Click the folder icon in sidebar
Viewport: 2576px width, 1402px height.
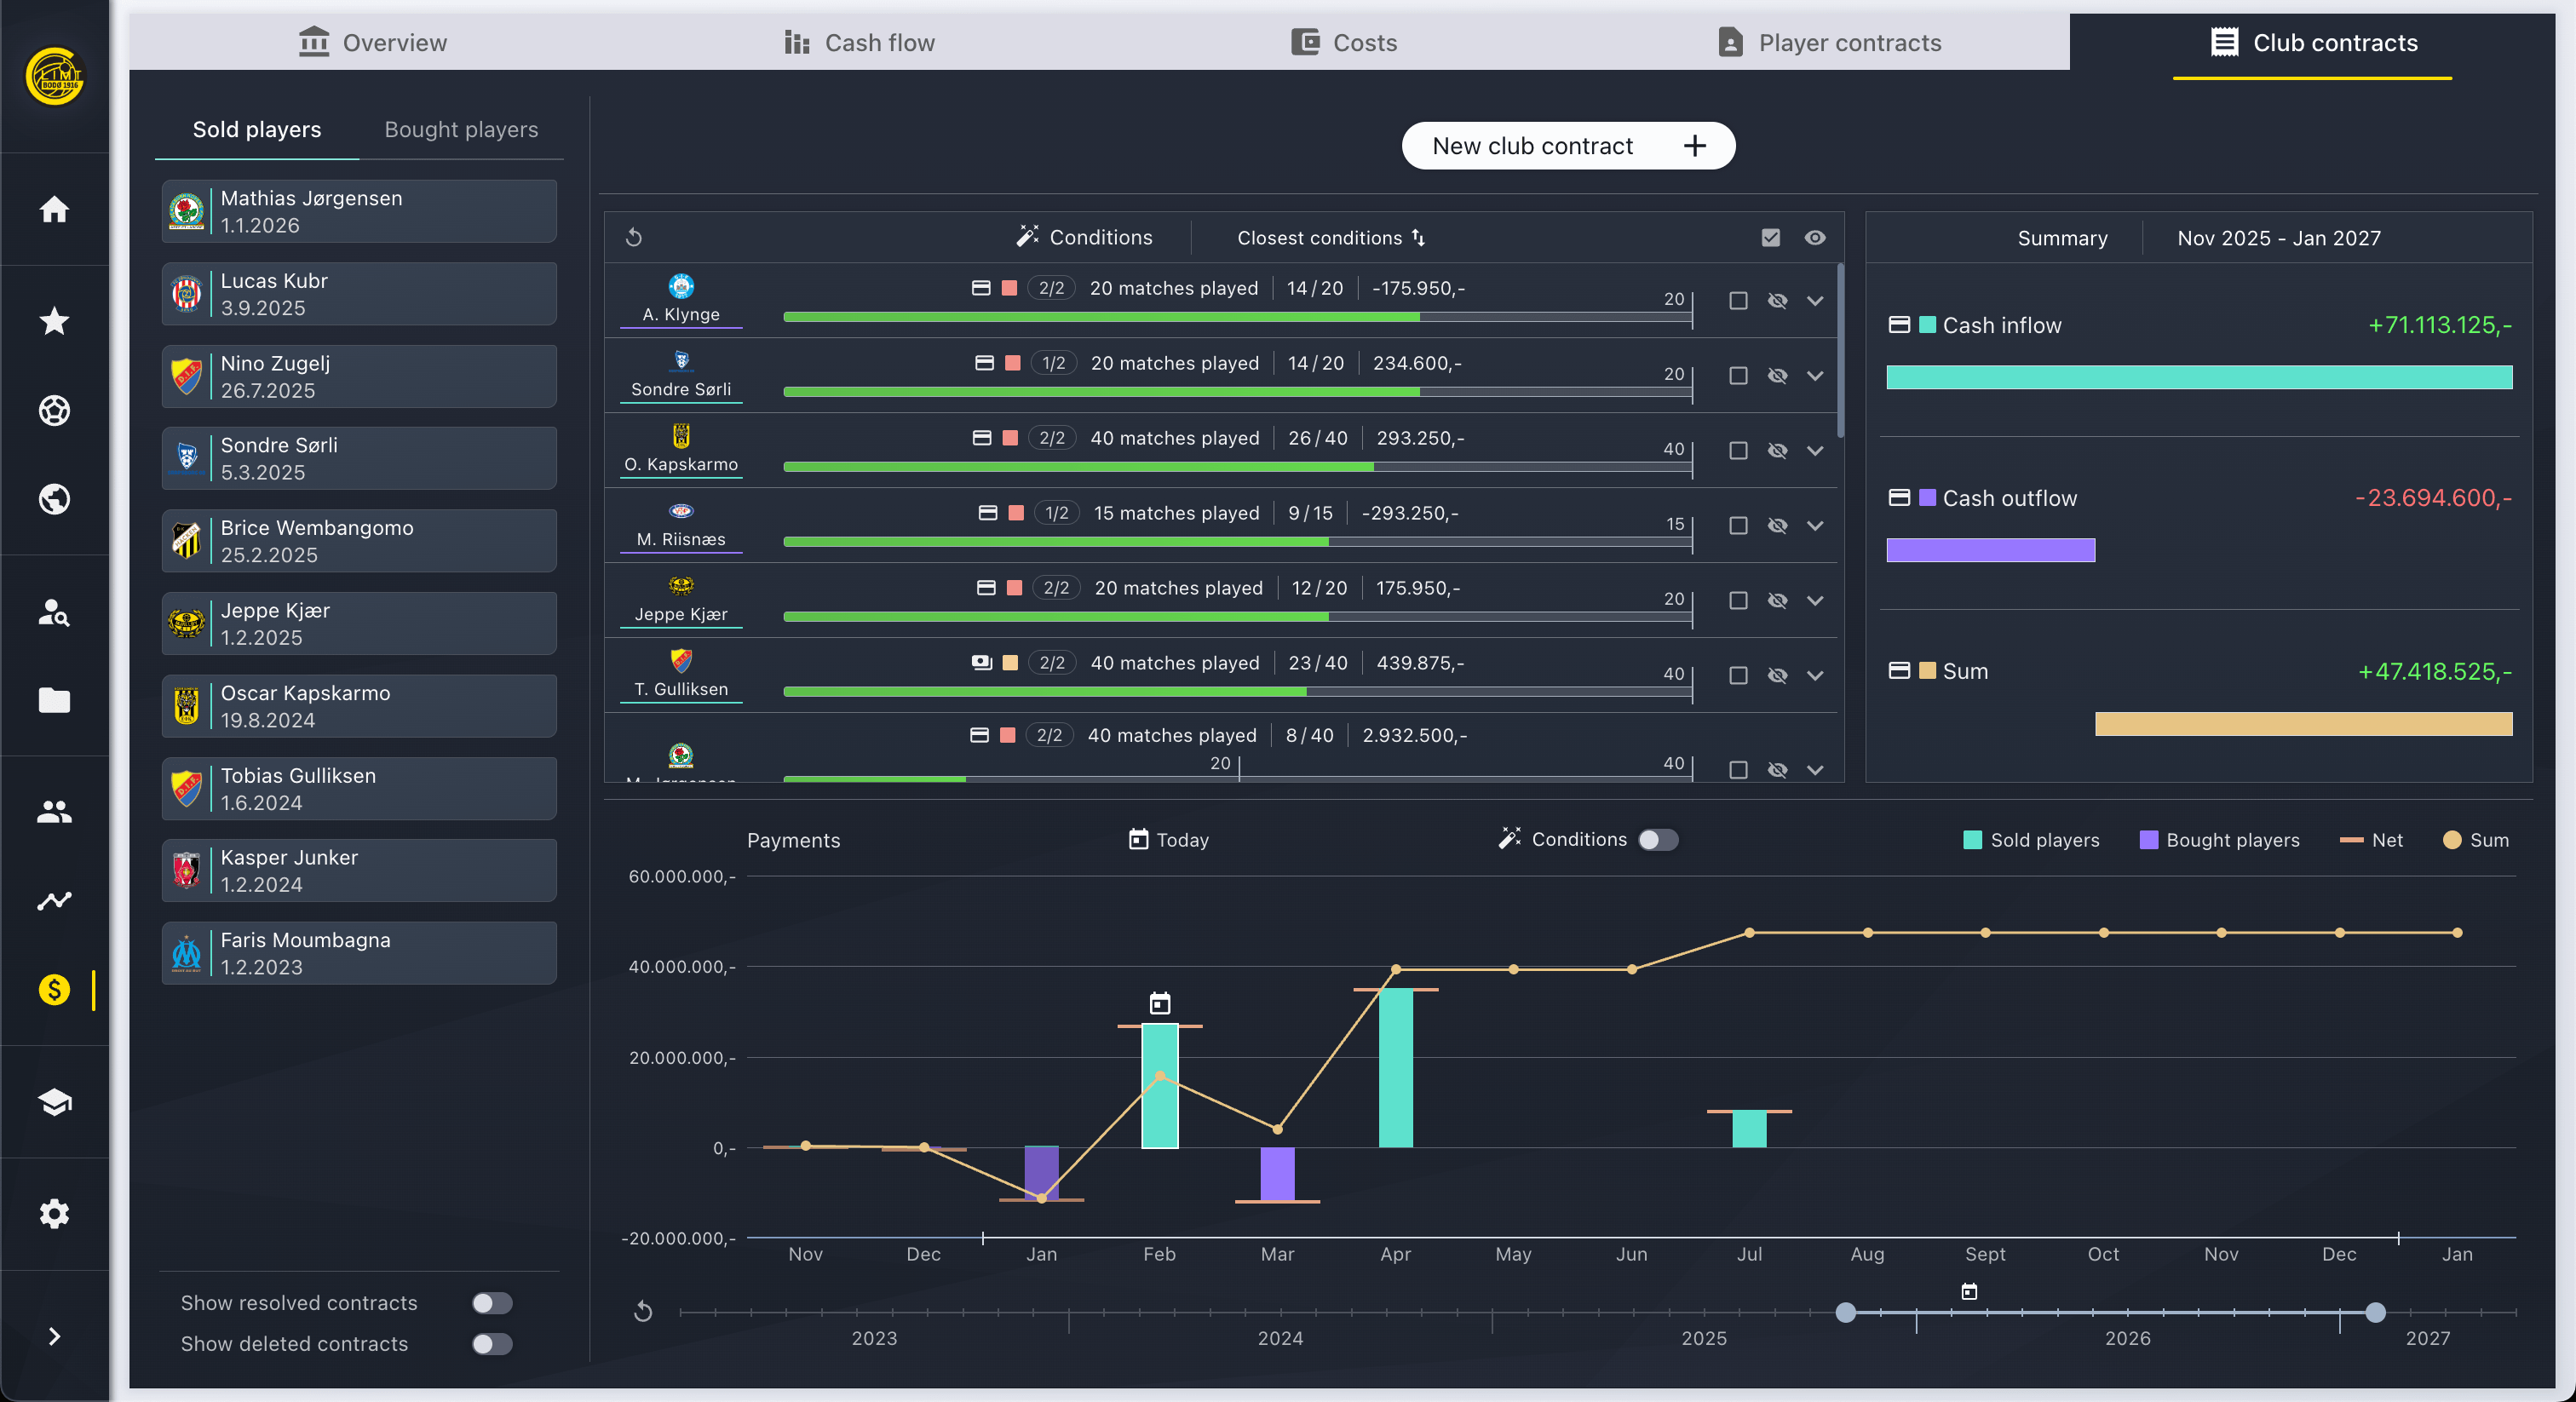tap(54, 700)
